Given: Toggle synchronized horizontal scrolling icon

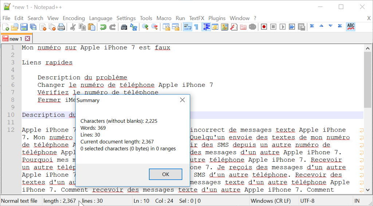Looking at the screenshot, I should pyautogui.click(x=176, y=27).
